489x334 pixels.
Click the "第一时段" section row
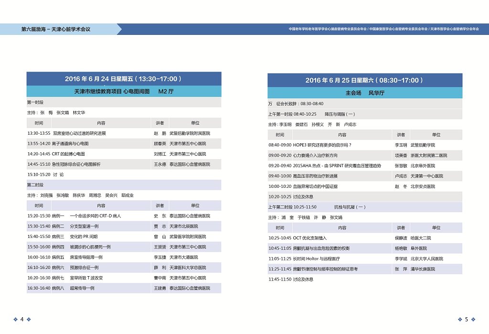[x=124, y=102]
